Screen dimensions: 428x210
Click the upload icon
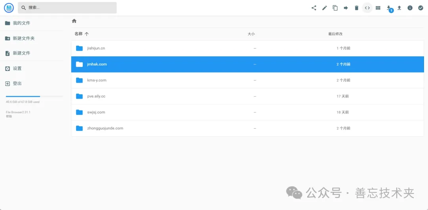(x=399, y=8)
